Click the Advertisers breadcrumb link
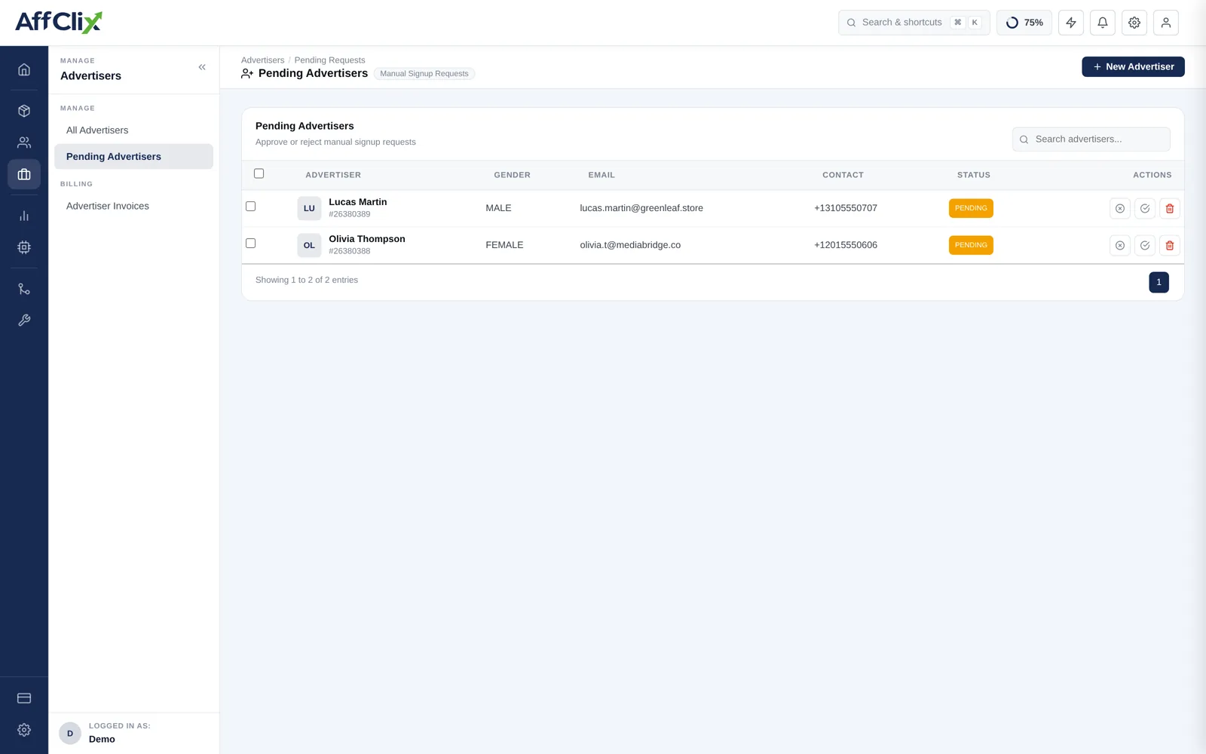 pos(262,60)
